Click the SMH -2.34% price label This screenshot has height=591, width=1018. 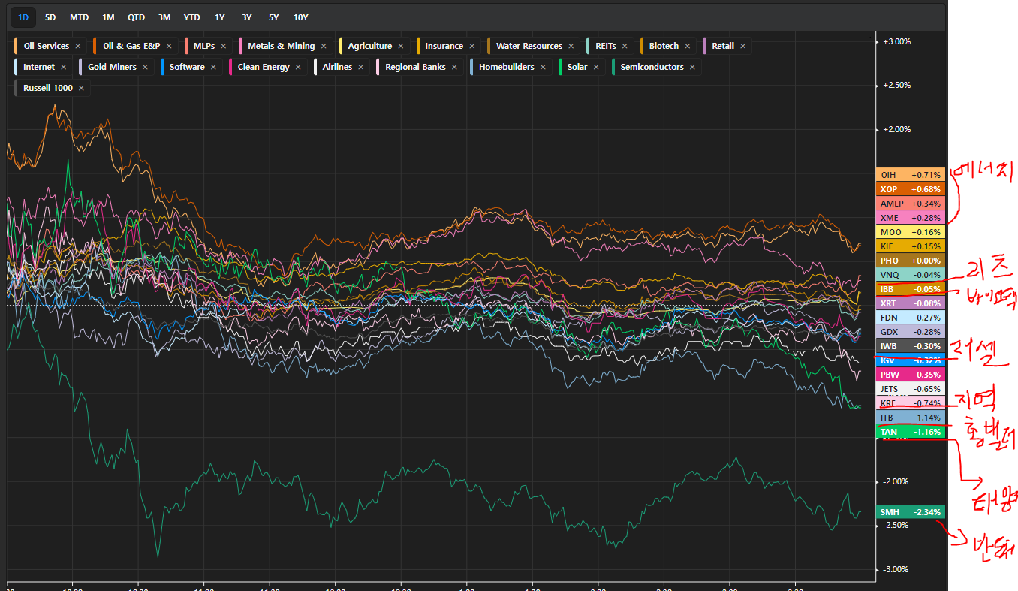[910, 512]
